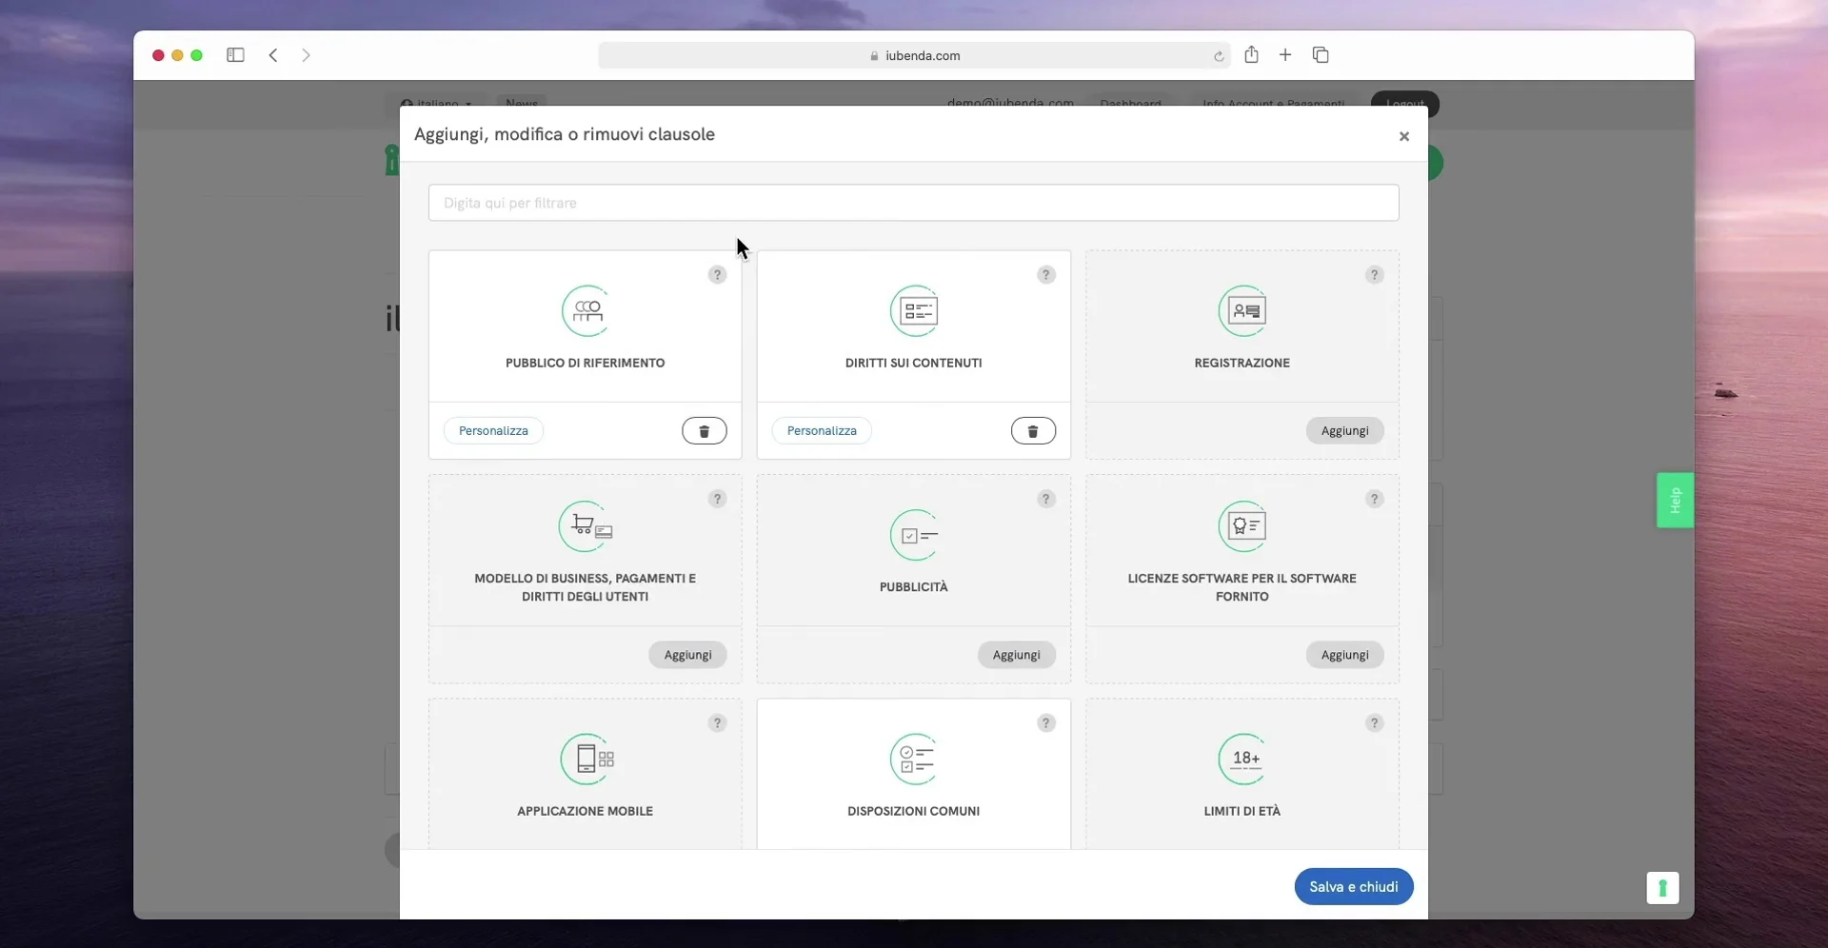Add the Pubblicità clause
Screen dimensions: 1828x948
[x=1016, y=655]
